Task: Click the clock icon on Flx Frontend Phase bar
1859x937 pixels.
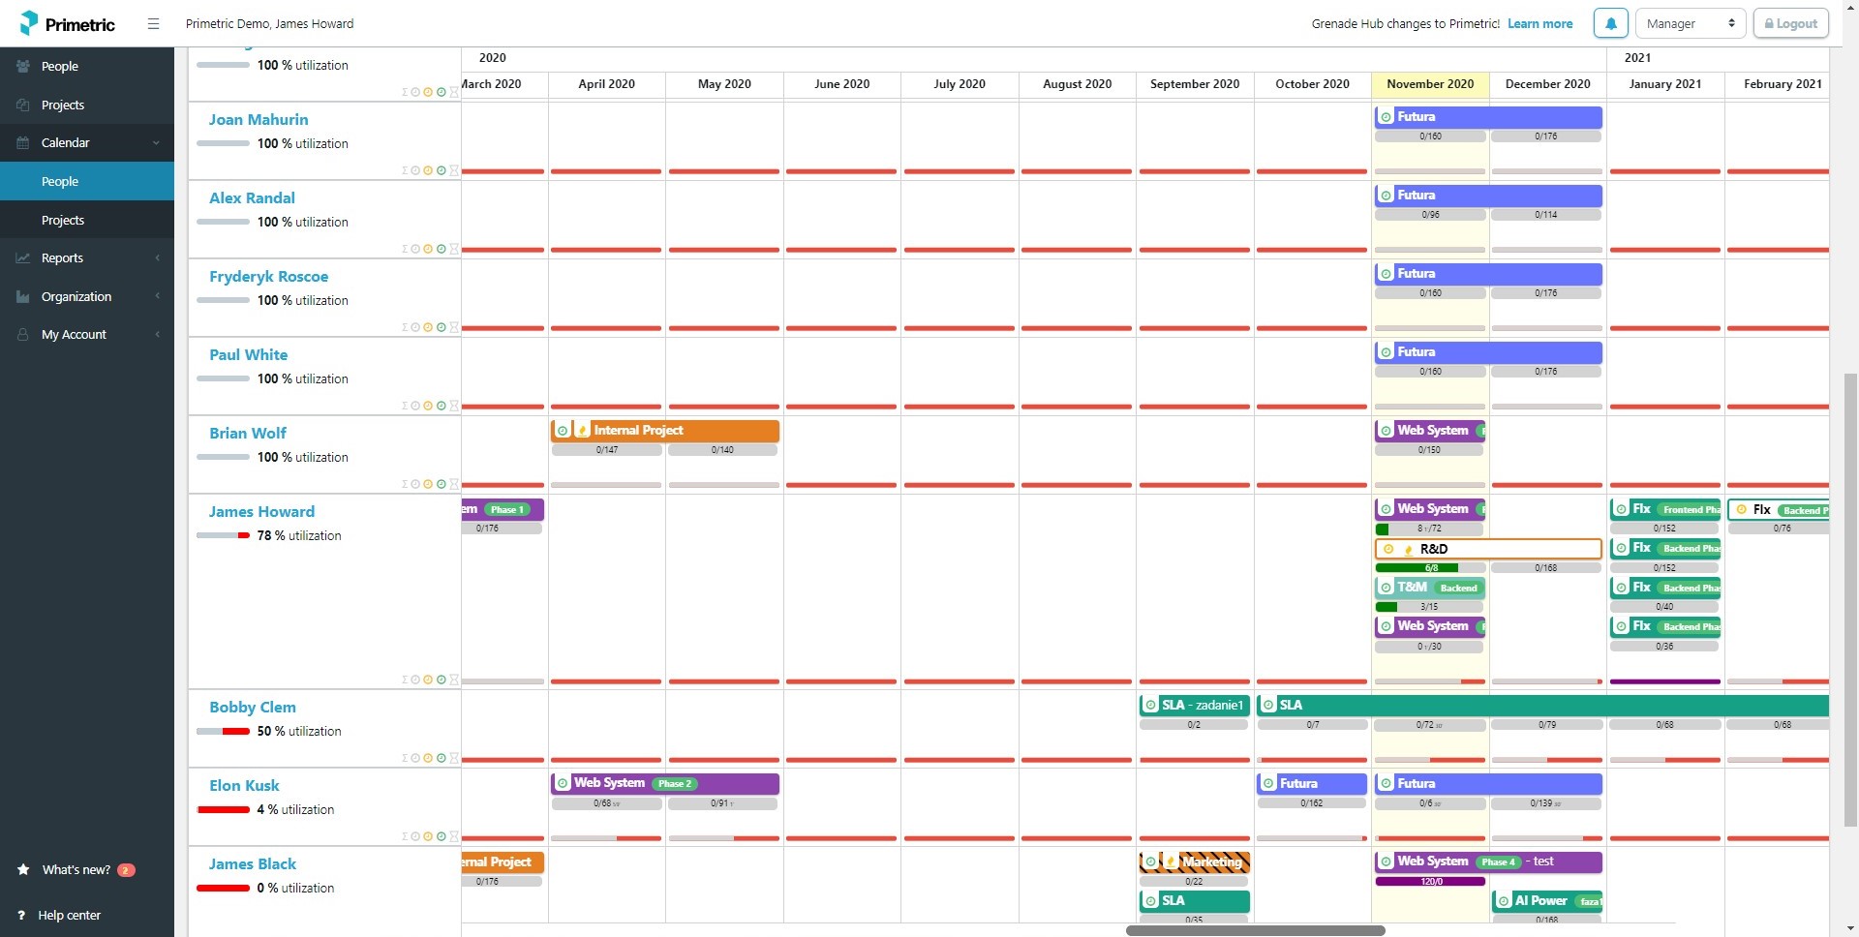Action: tap(1622, 509)
